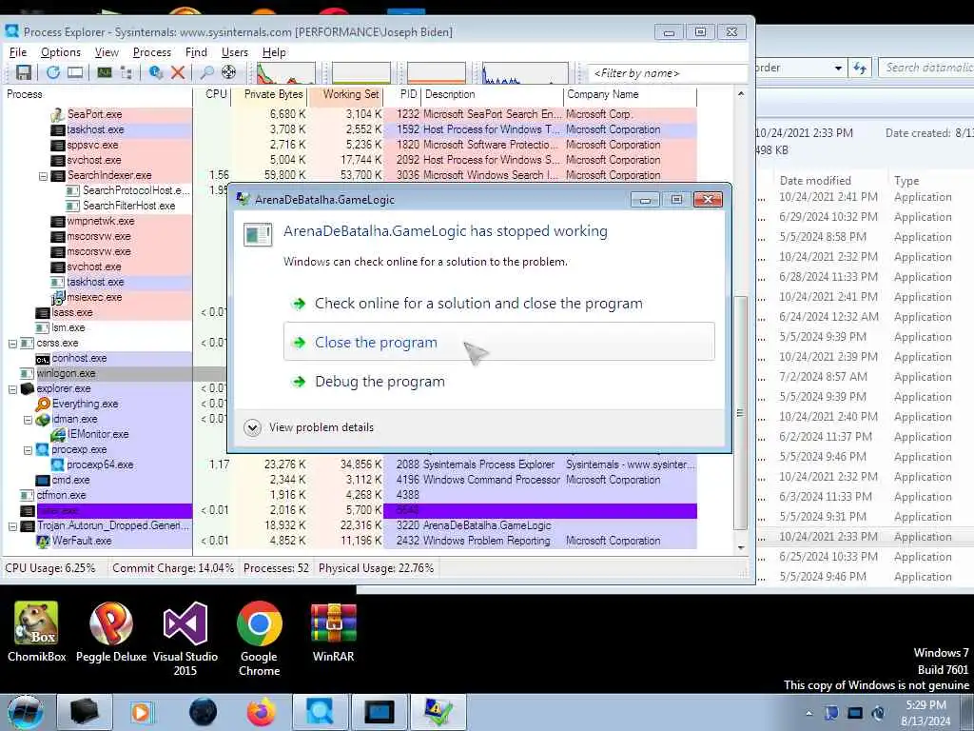Click the Everything.exe magnifier icon

point(43,404)
